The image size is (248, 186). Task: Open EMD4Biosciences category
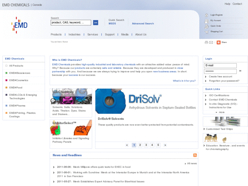[x=19, y=73]
